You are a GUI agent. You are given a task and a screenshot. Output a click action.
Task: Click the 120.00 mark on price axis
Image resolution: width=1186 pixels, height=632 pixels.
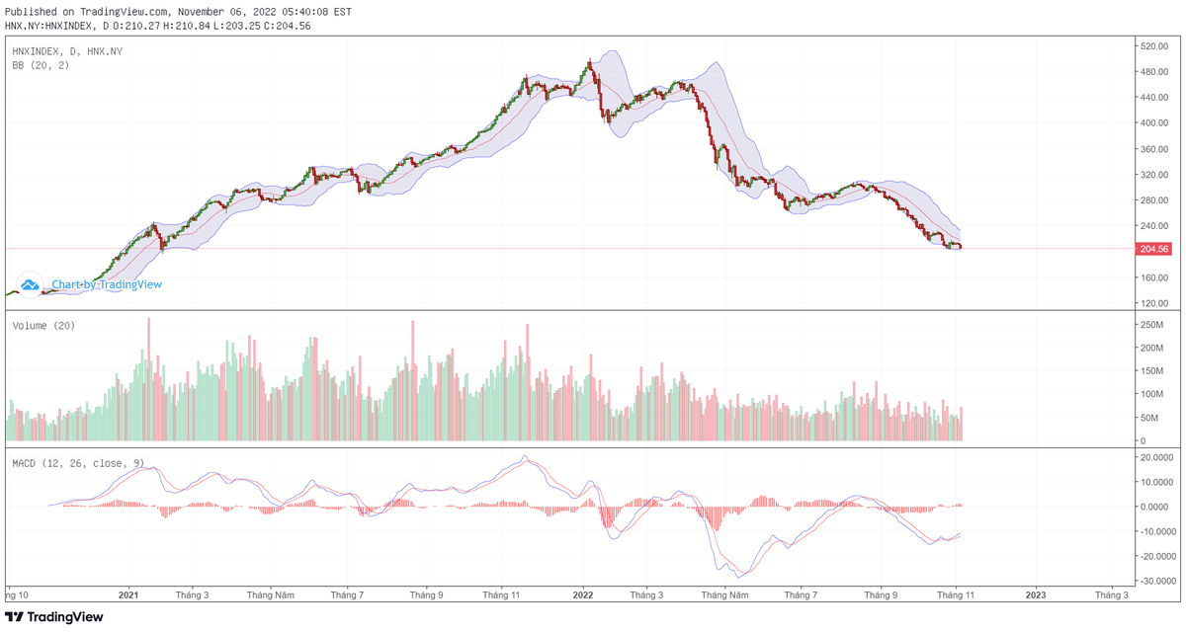pos(1152,303)
